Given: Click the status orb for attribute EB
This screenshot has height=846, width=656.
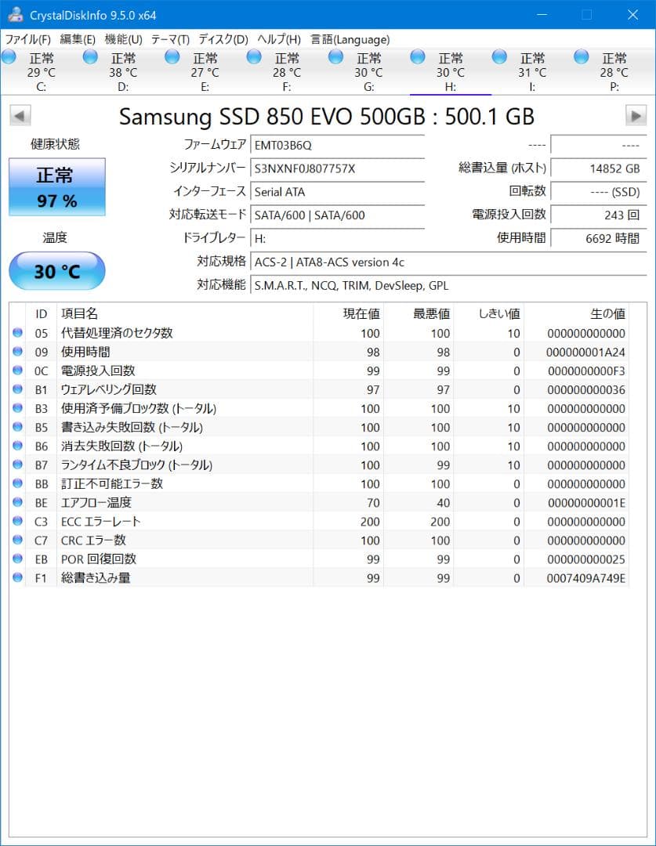Looking at the screenshot, I should point(18,559).
